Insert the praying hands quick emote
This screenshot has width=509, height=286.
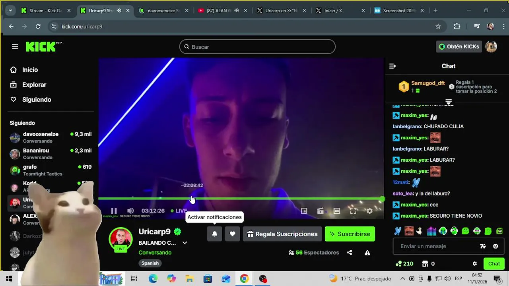398,231
